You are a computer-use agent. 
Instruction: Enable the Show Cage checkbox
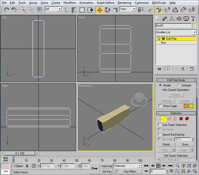[x=160, y=106]
